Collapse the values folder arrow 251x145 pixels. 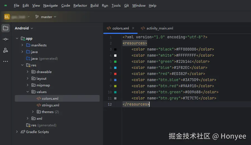click(x=28, y=92)
